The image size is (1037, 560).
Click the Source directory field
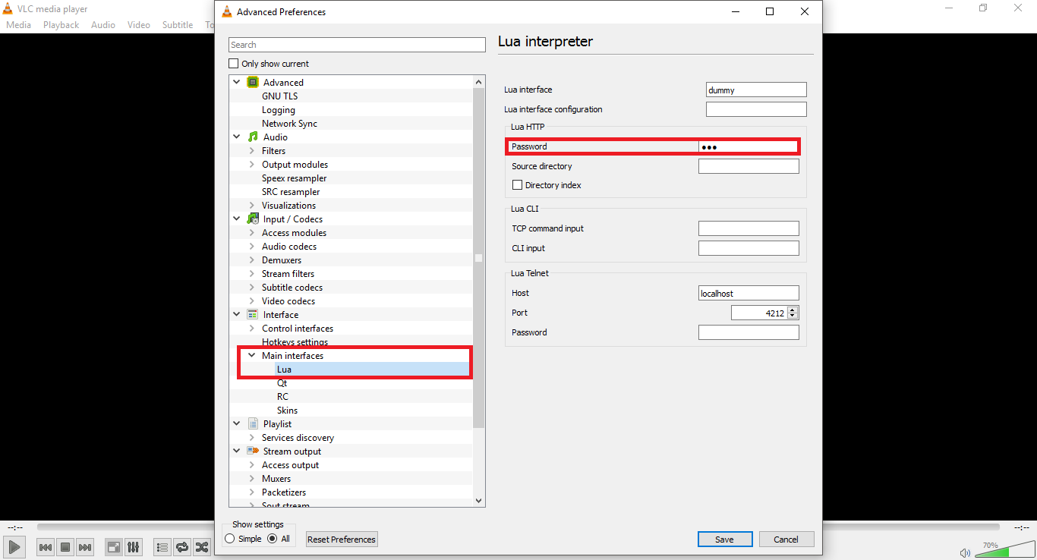point(749,166)
